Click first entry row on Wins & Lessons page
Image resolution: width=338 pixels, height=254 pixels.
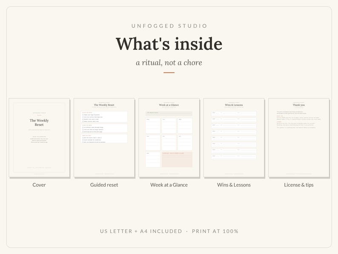234,114
